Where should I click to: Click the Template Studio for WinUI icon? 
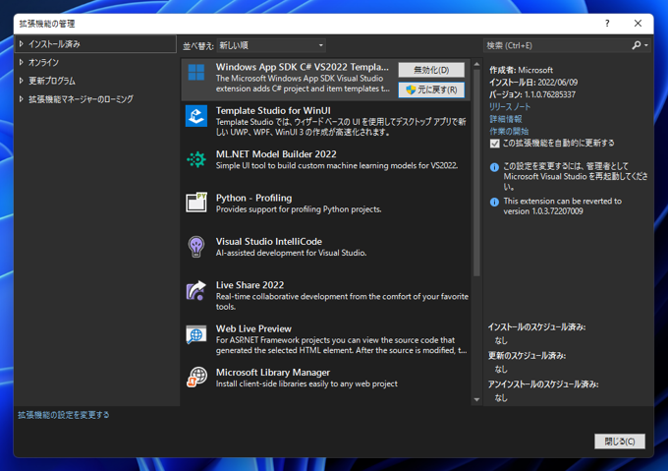(196, 116)
